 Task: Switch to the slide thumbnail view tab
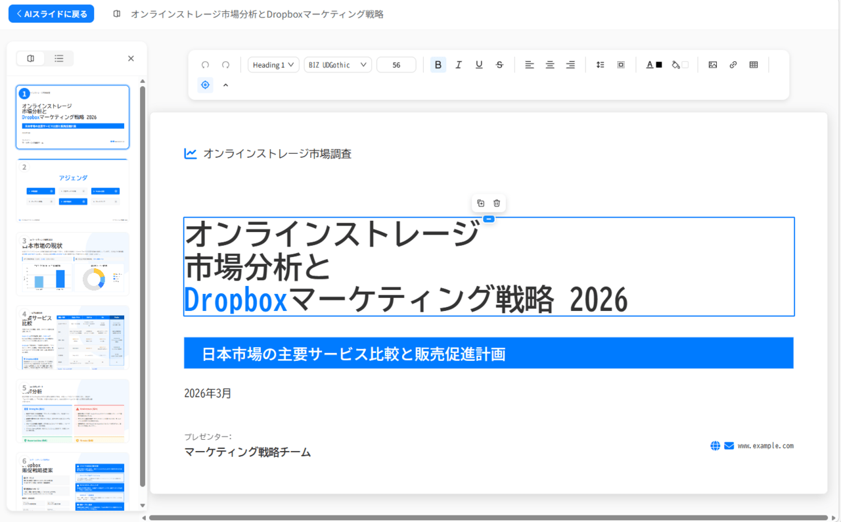pos(31,59)
